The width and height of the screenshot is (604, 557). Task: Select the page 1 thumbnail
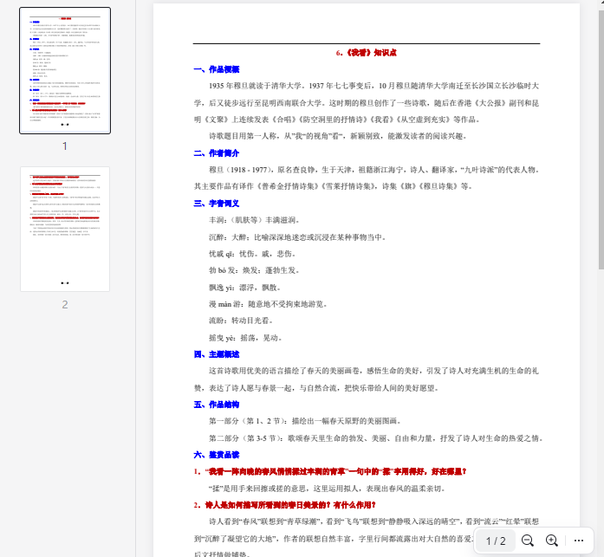click(x=65, y=70)
